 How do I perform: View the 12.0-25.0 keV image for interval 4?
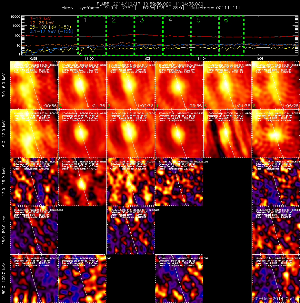click(x=179, y=182)
